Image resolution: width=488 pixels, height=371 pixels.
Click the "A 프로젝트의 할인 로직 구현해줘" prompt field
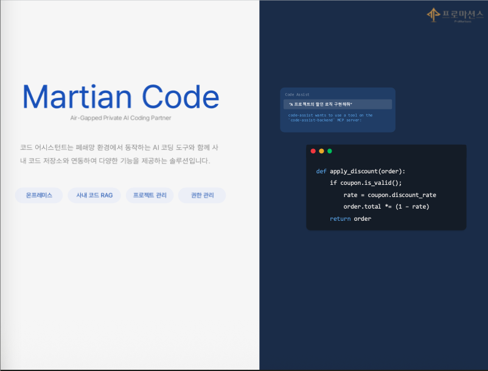point(337,105)
